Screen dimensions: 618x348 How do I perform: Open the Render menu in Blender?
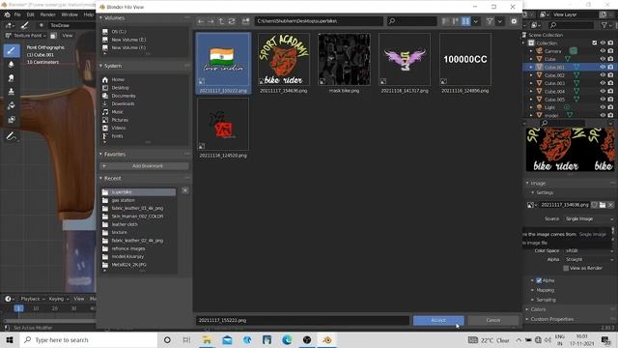(47, 14)
